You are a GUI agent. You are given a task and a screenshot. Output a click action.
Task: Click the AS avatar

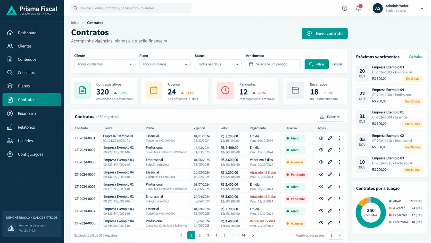(378, 8)
